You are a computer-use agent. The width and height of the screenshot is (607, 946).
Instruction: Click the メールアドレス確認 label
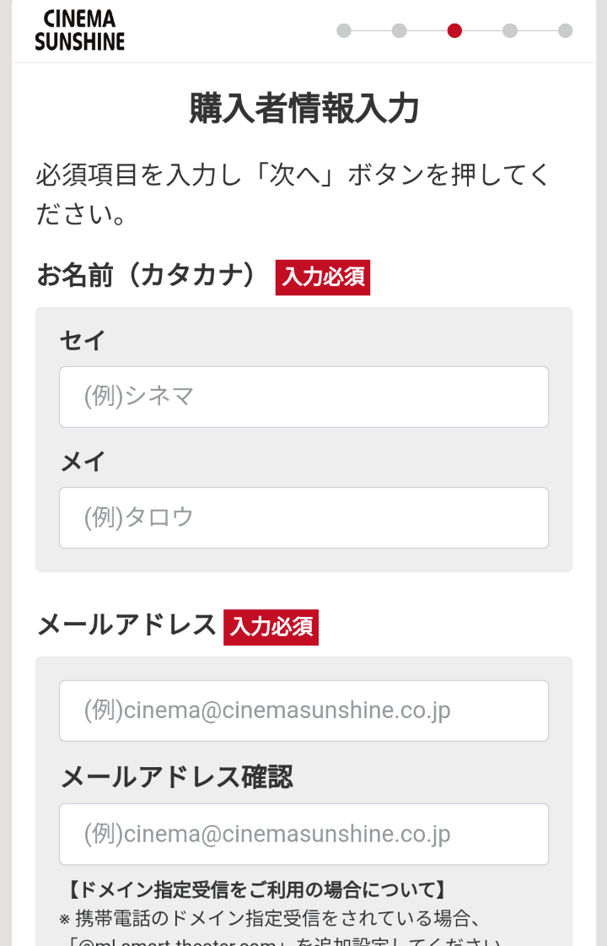pos(176,776)
